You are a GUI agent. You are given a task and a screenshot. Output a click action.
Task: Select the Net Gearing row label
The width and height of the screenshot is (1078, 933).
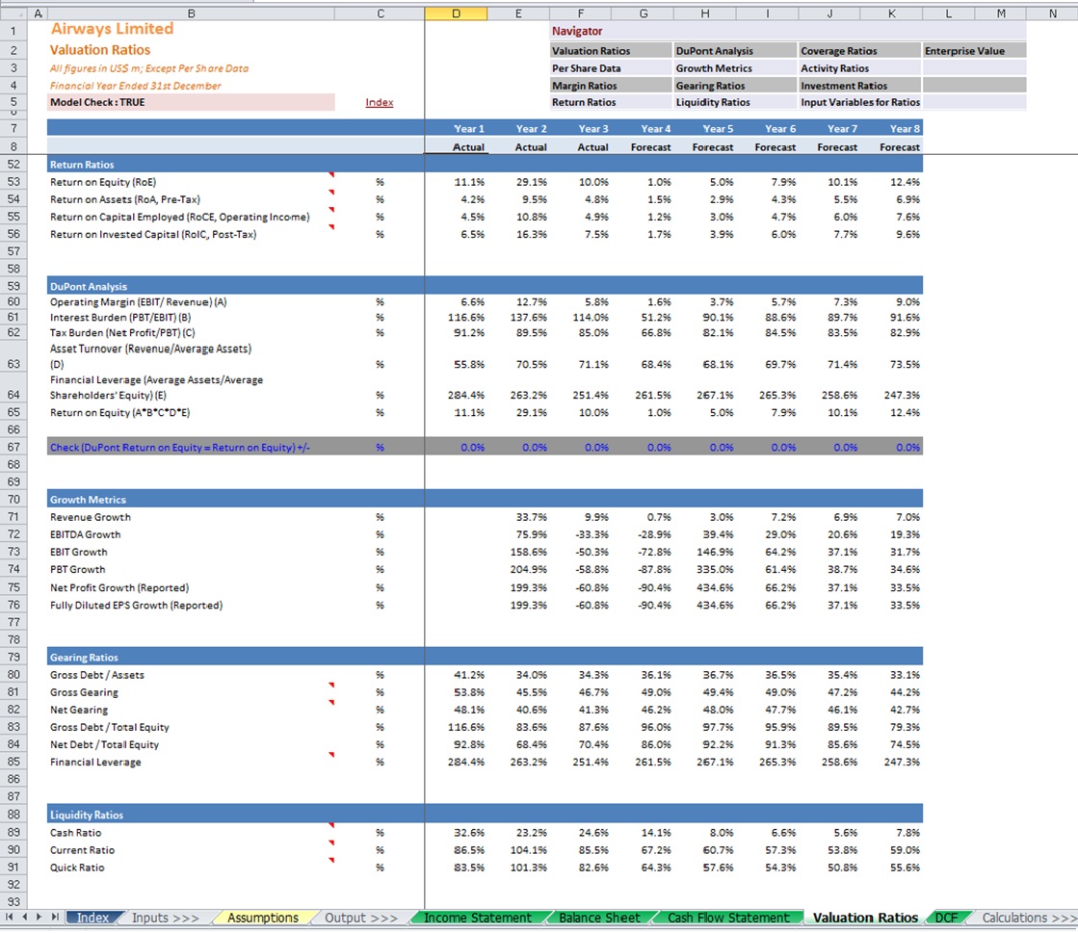pos(79,710)
